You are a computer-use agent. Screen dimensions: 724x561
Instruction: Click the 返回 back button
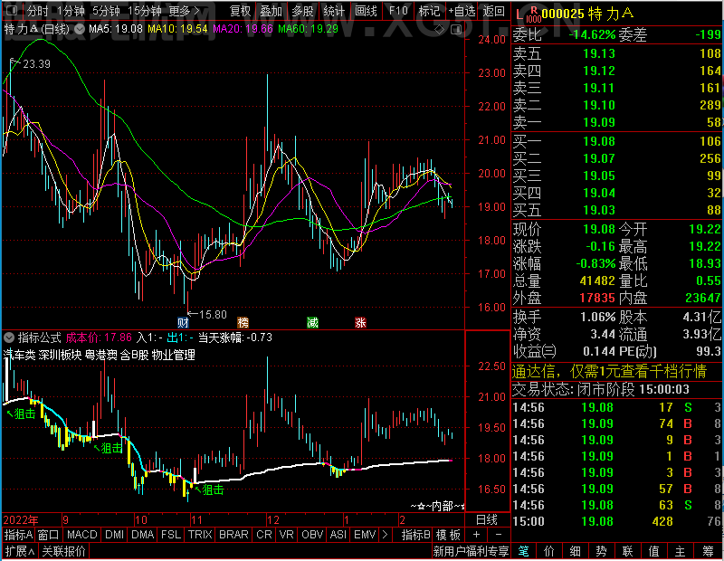tap(493, 11)
